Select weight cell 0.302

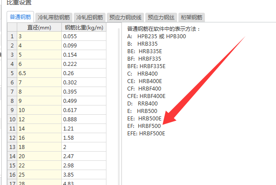pos(84,82)
